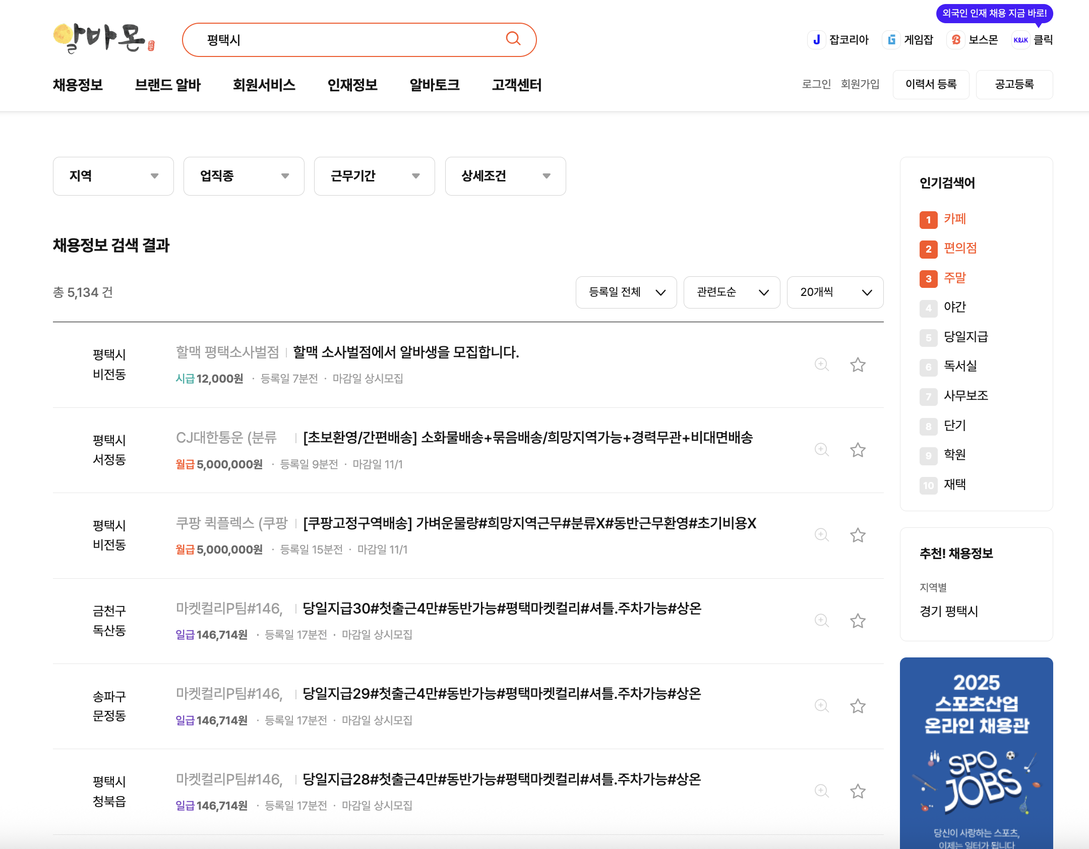This screenshot has width=1089, height=849.
Task: Star the 쿠팡 퀵플렉스 job listing
Action: pos(858,535)
